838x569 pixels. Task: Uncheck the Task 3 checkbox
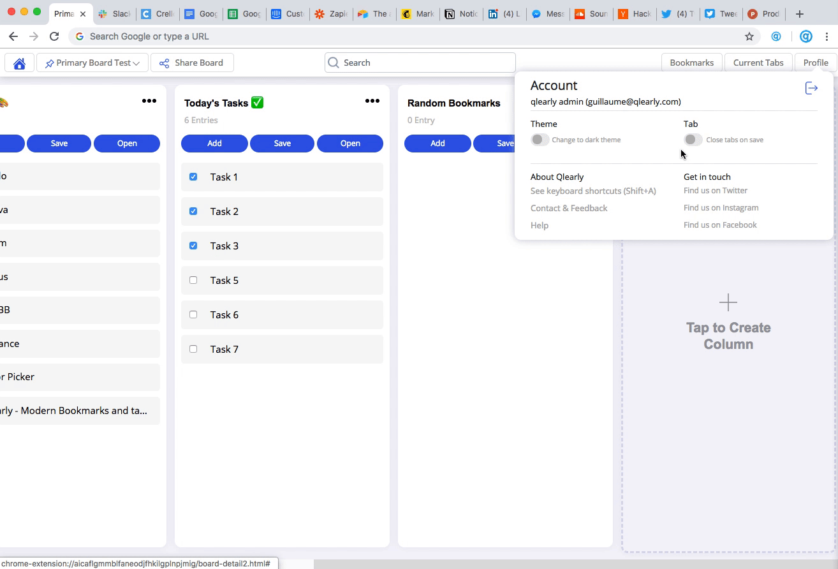193,246
